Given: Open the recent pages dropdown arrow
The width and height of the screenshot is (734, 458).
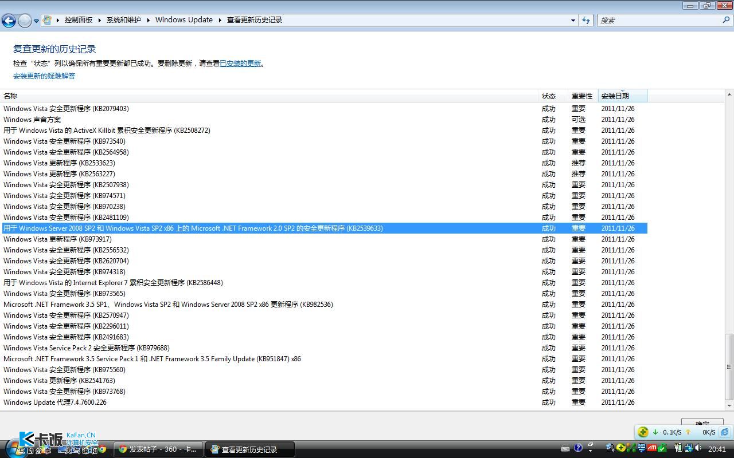Looking at the screenshot, I should (36, 21).
